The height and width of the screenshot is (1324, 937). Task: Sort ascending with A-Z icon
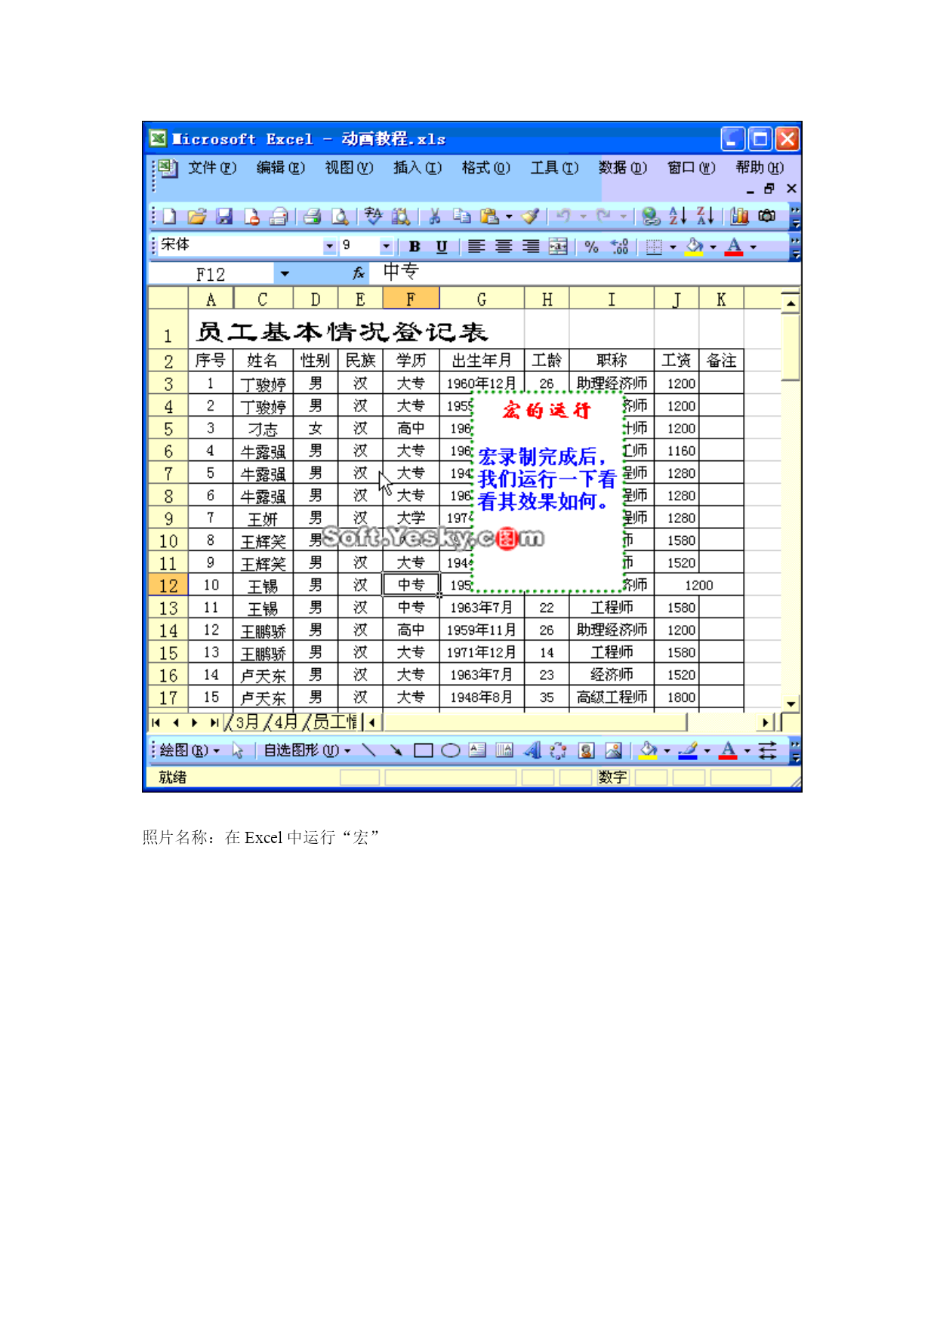pos(677,217)
